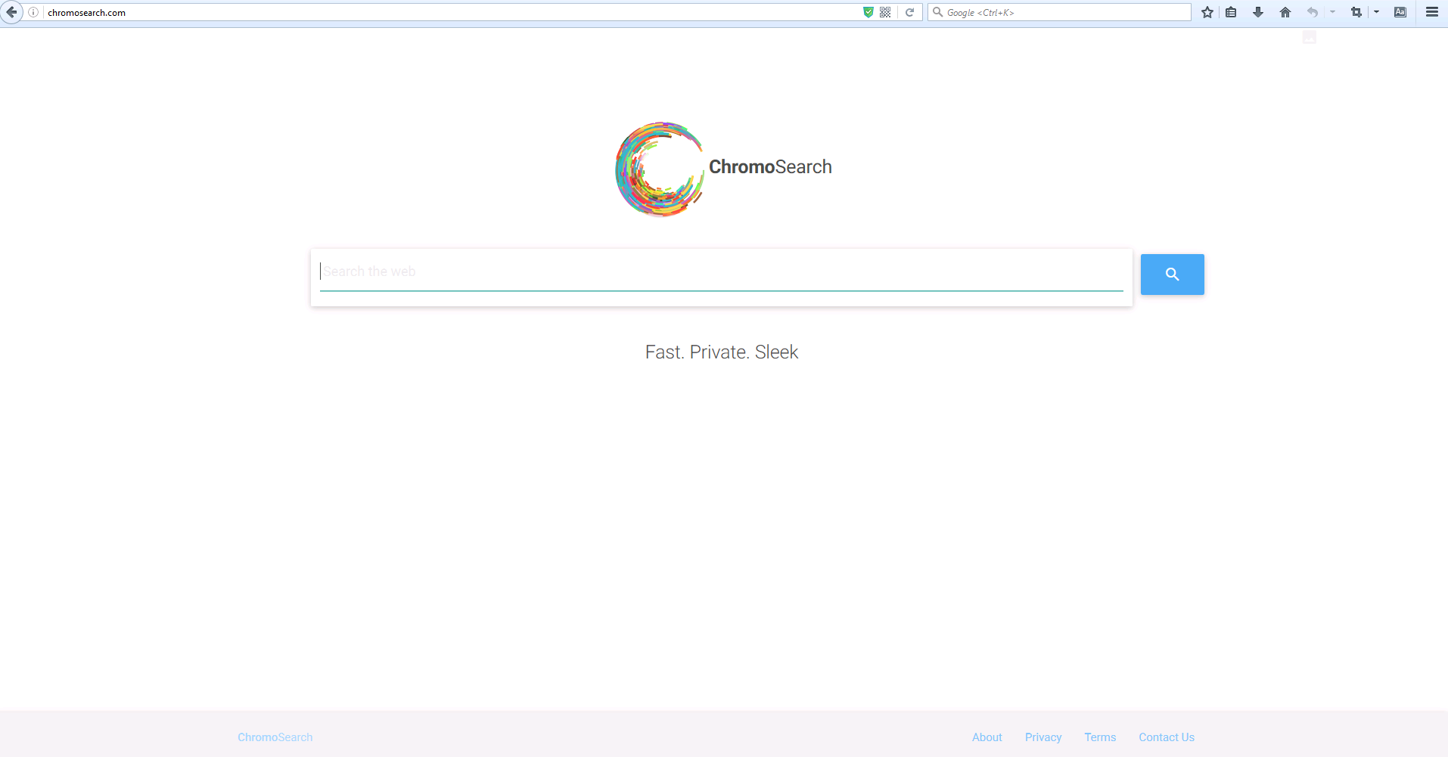Open site information icon next to the URL
1448x757 pixels.
pyautogui.click(x=33, y=12)
